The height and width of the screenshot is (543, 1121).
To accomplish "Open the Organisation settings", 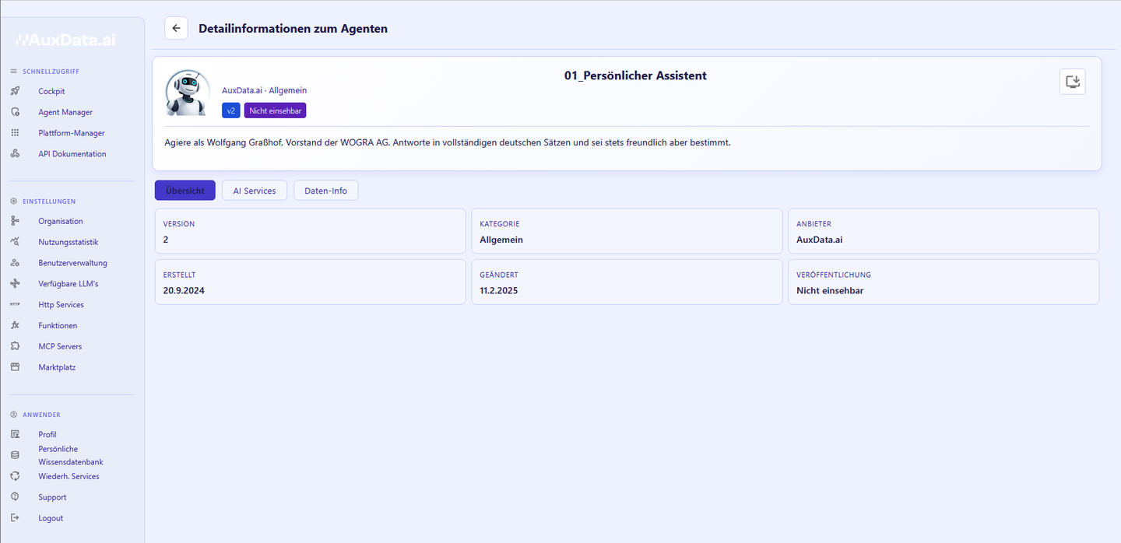I will pyautogui.click(x=61, y=222).
